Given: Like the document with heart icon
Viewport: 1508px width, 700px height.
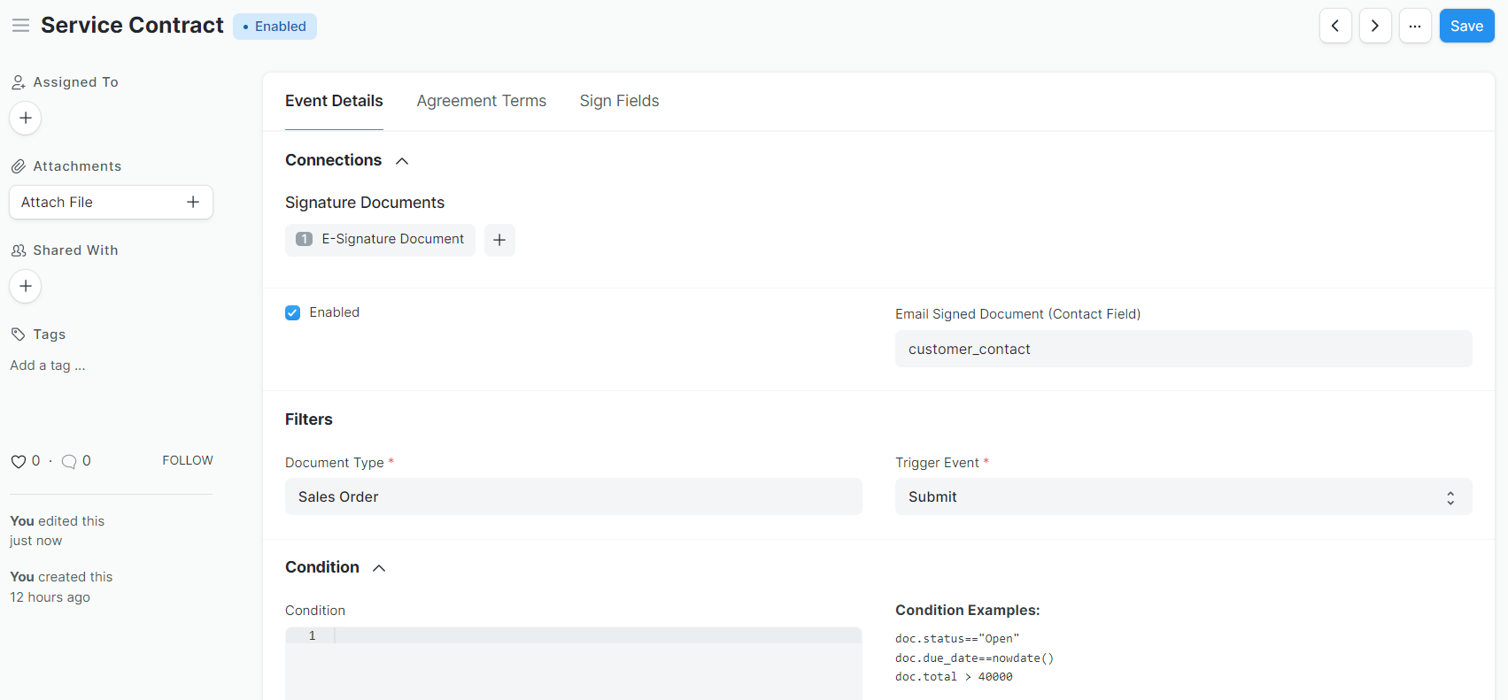Looking at the screenshot, I should point(19,461).
